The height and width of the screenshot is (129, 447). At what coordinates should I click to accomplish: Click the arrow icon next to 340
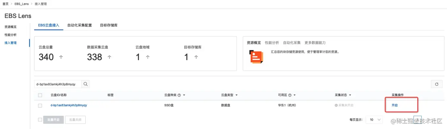point(61,57)
